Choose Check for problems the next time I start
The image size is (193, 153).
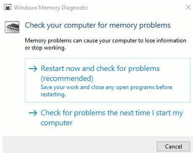112,113
